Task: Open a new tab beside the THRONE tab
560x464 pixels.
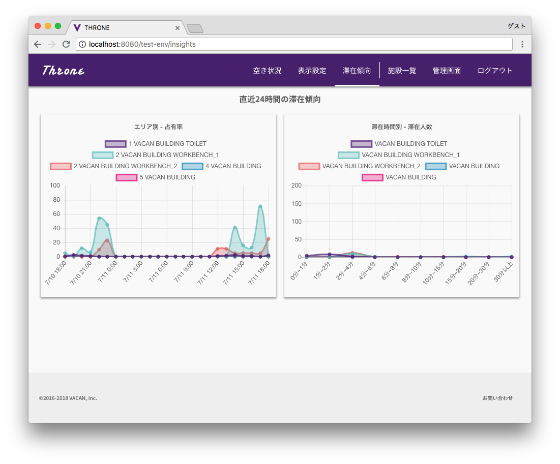Action: [195, 28]
